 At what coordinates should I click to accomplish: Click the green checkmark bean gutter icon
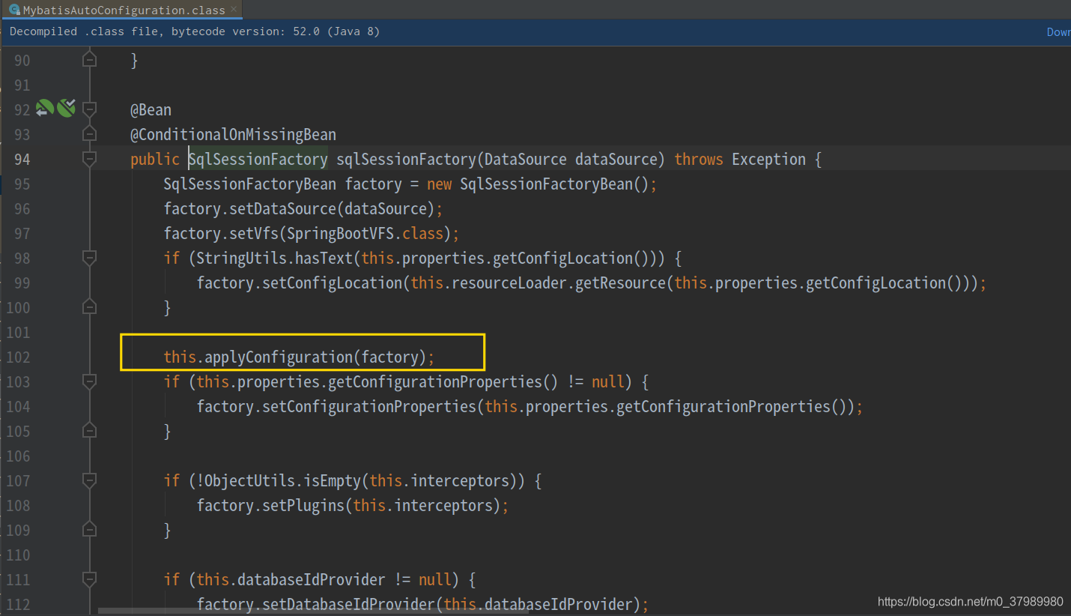[x=66, y=107]
